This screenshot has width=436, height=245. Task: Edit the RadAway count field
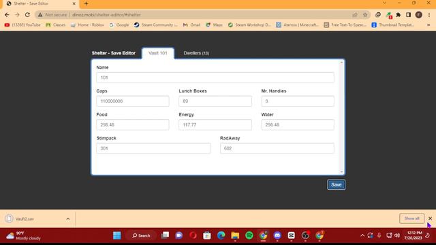pos(277,148)
